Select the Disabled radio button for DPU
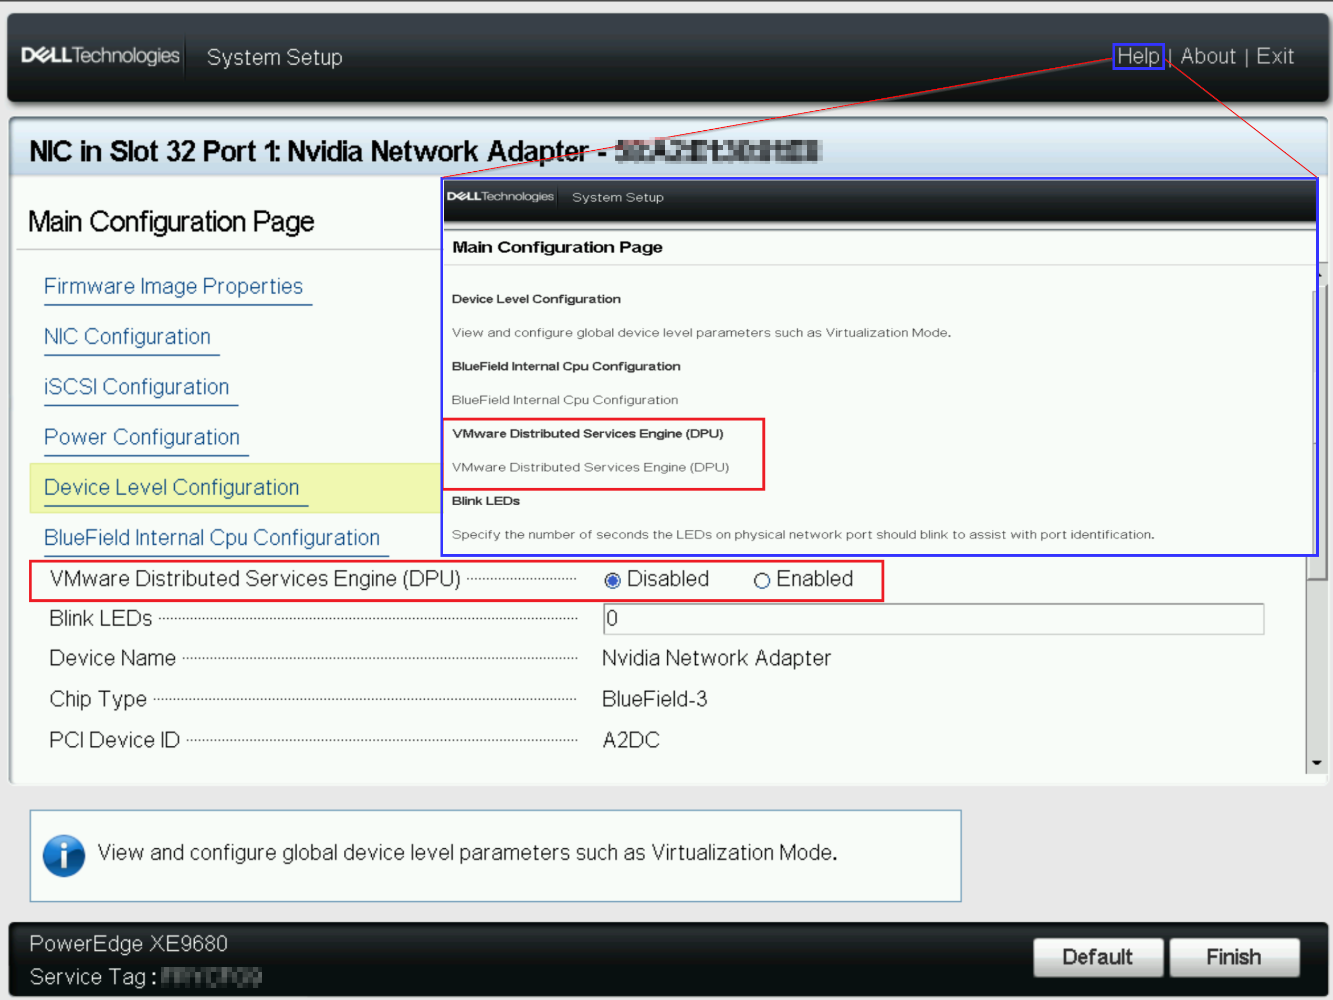The image size is (1333, 1000). pyautogui.click(x=613, y=580)
